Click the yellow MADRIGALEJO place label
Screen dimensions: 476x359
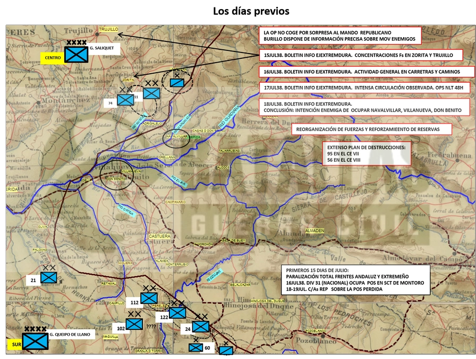tap(152, 124)
